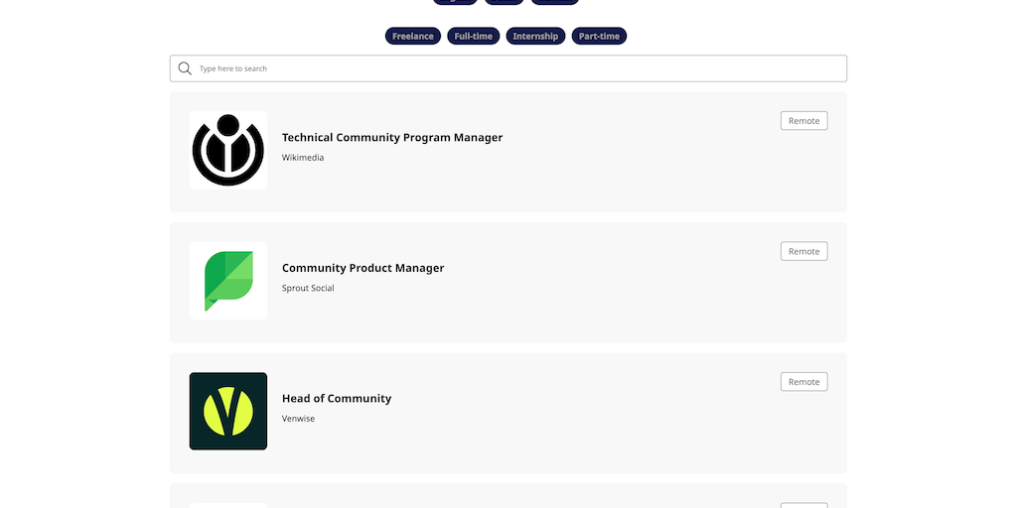Open the Head of Community job
Image resolution: width=1017 pixels, height=508 pixels.
[337, 399]
